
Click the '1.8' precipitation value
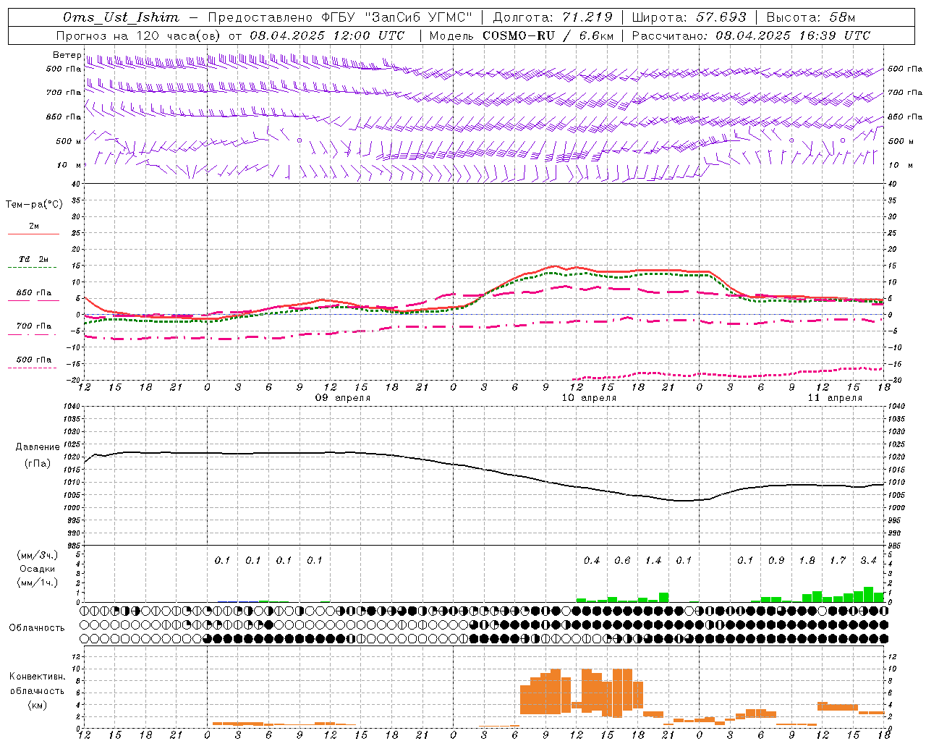(x=807, y=560)
